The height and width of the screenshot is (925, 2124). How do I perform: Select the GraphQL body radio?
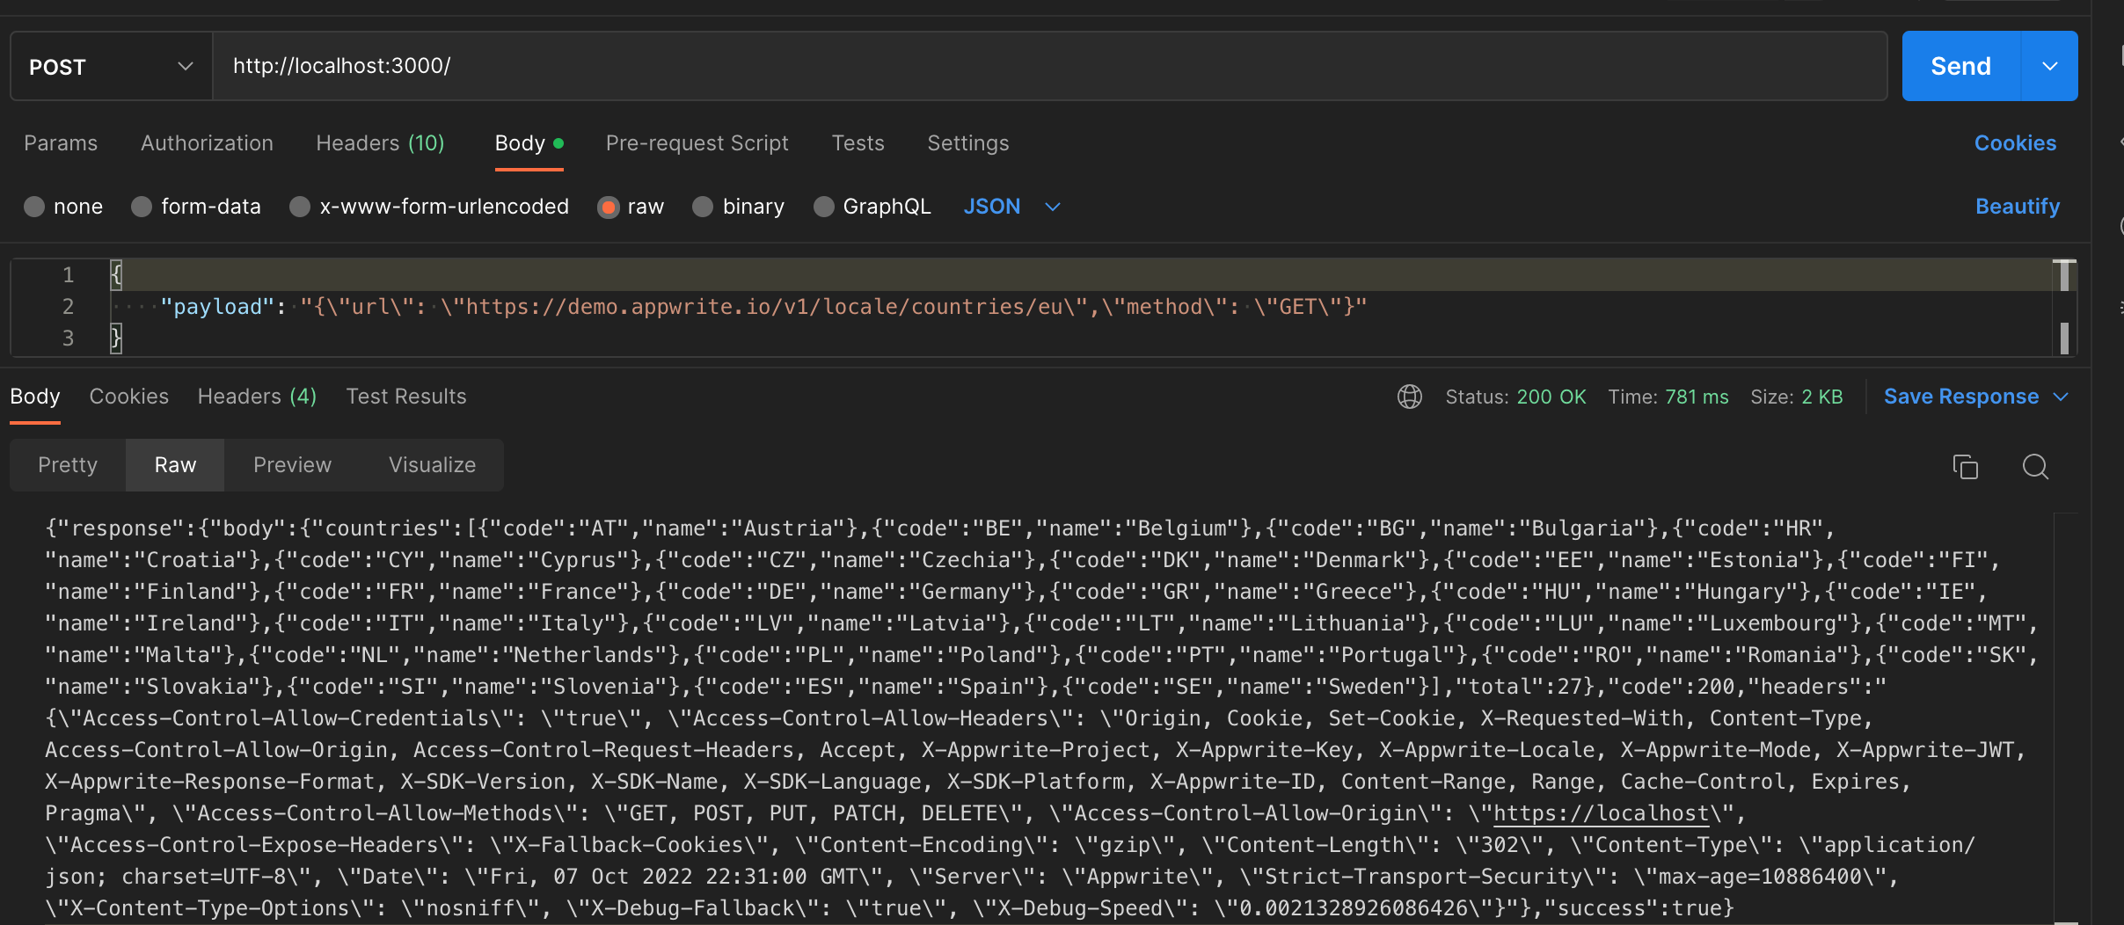pyautogui.click(x=824, y=207)
